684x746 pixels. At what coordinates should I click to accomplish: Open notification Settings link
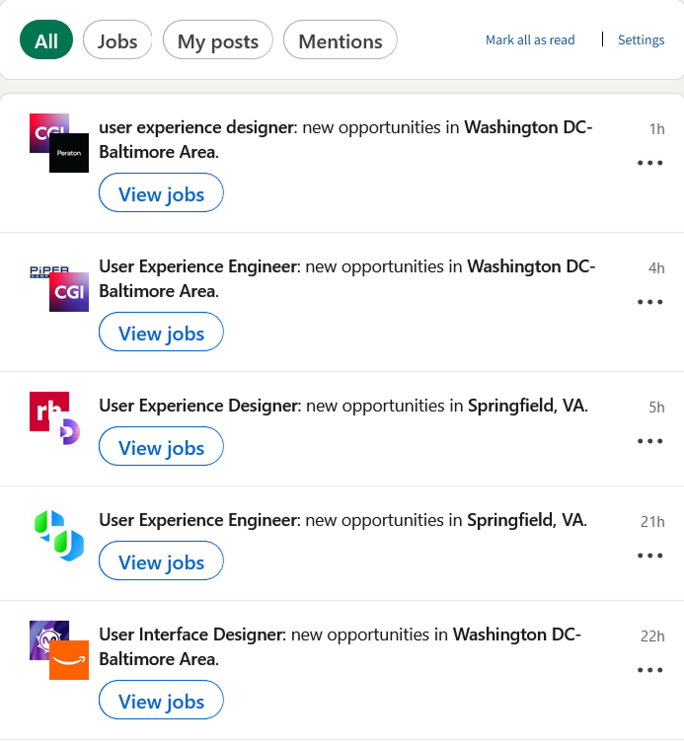(x=642, y=39)
